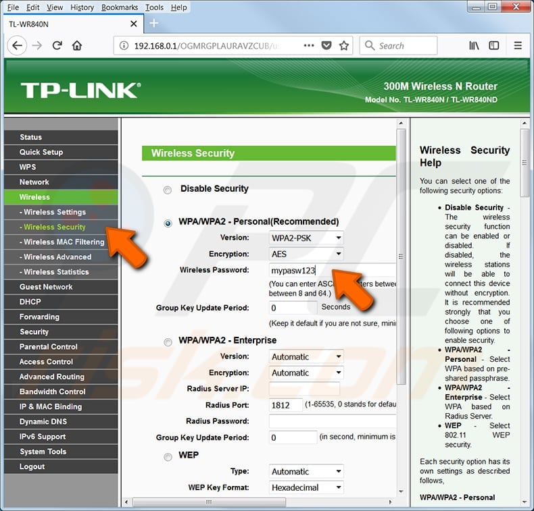Click help panel vertical scrollbar thumb

coord(524,163)
